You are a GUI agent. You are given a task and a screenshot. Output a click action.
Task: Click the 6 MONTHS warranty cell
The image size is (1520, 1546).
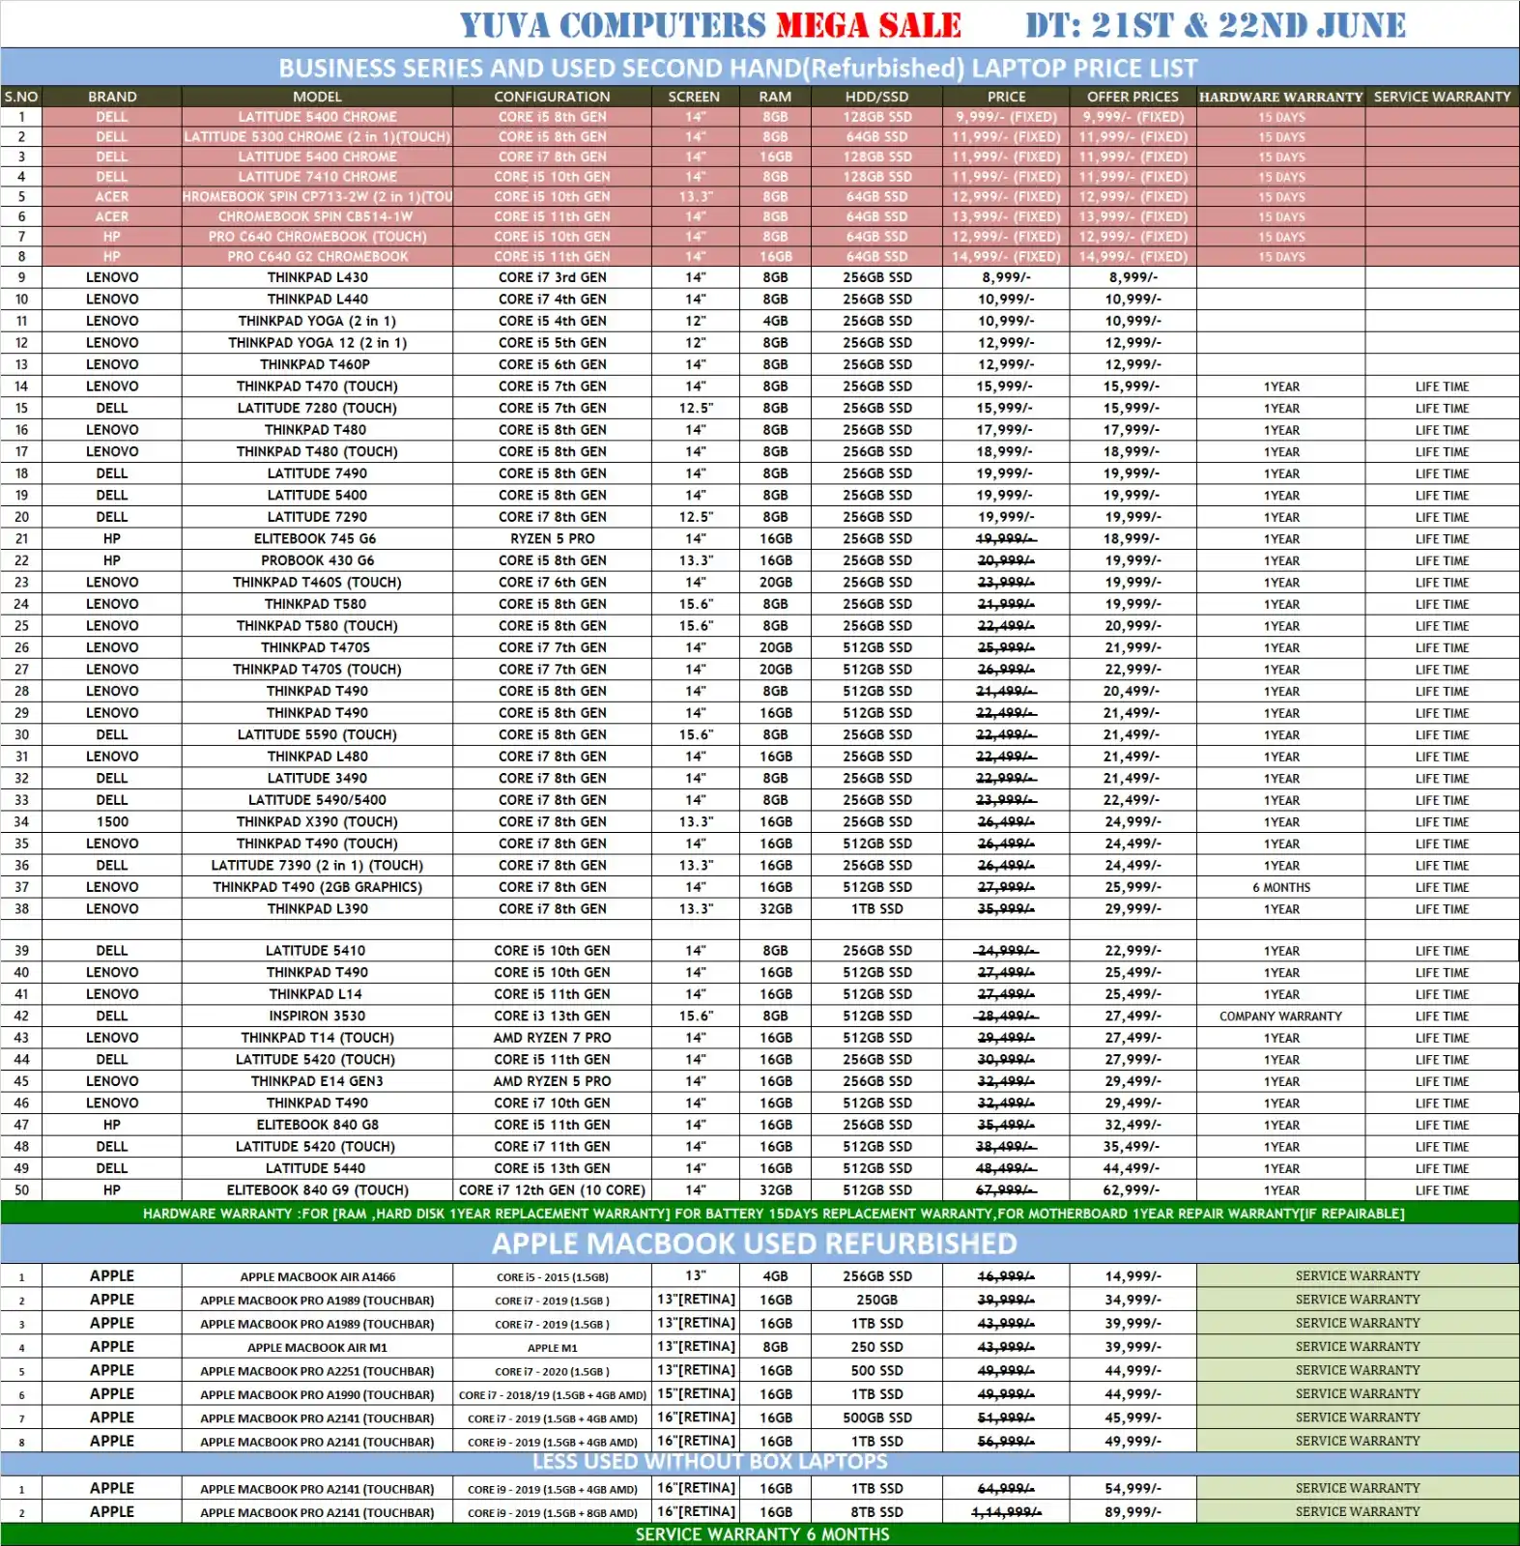coord(1280,887)
